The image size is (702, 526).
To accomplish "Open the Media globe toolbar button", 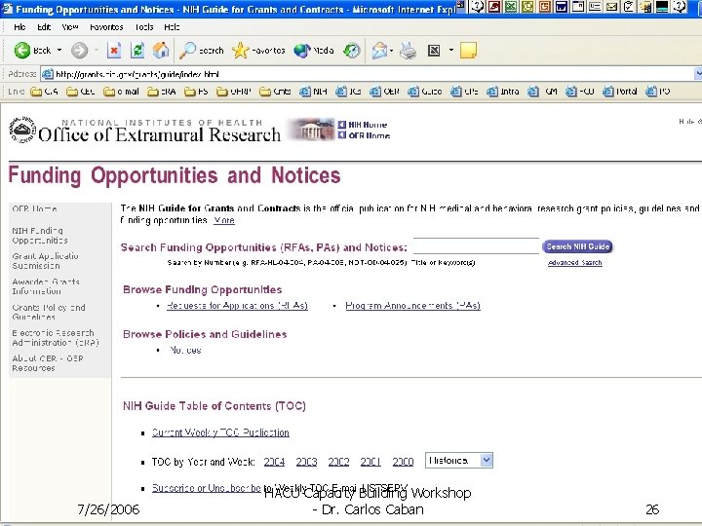I will (313, 50).
